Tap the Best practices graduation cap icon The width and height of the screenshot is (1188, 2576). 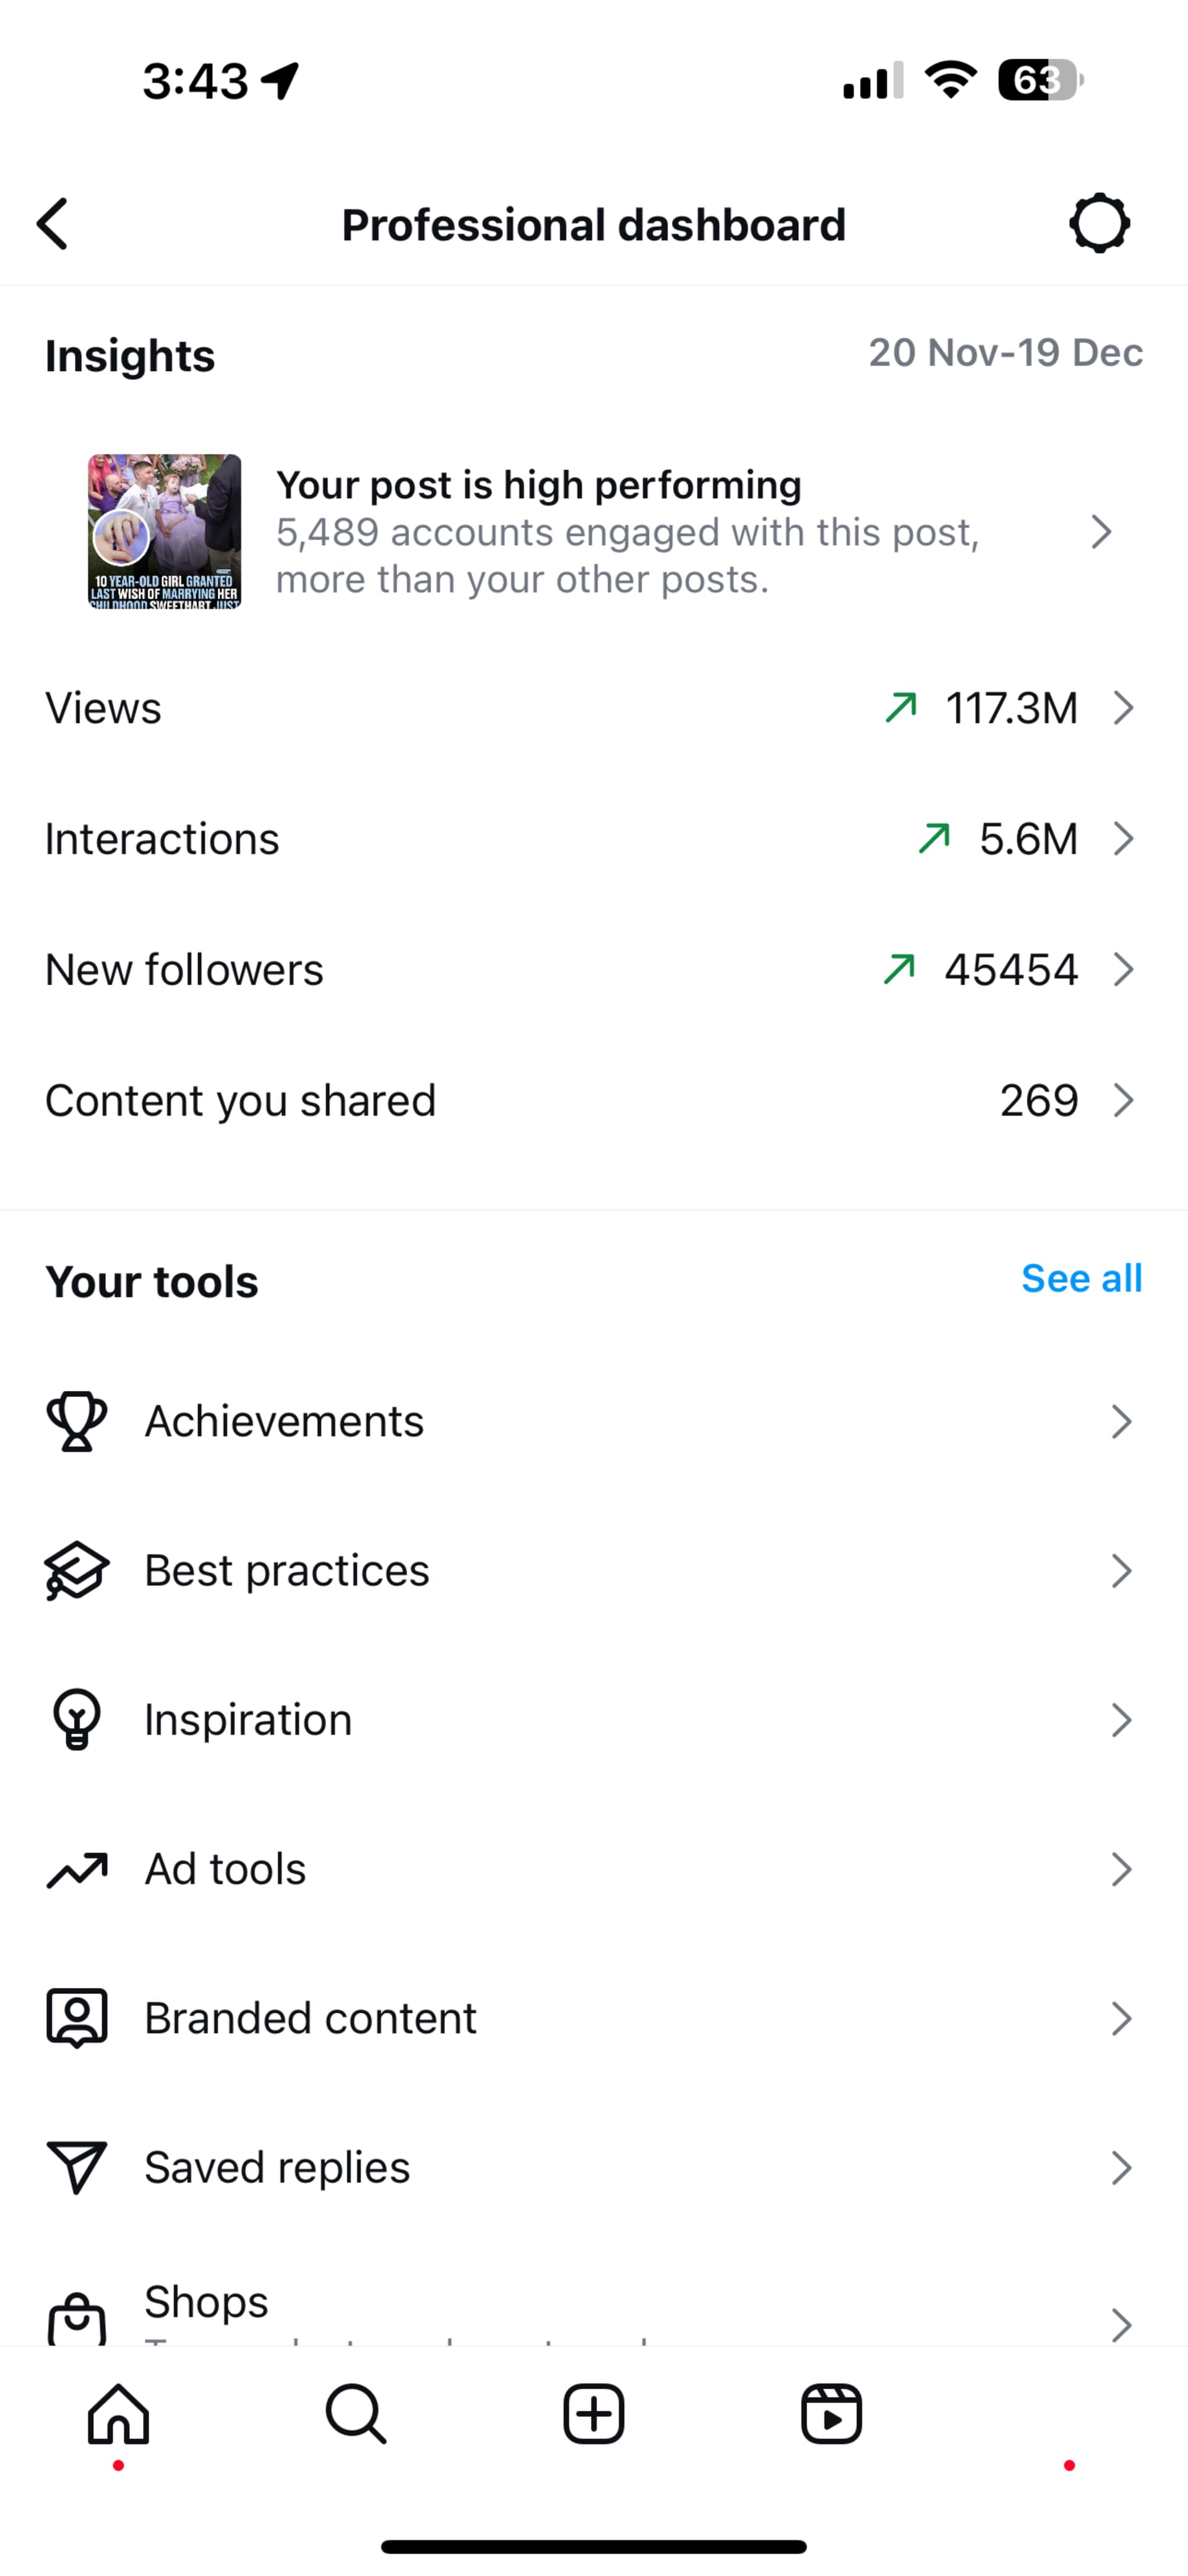coord(76,1570)
